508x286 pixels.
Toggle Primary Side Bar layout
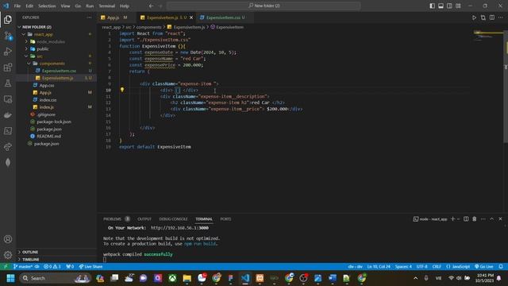[432, 6]
